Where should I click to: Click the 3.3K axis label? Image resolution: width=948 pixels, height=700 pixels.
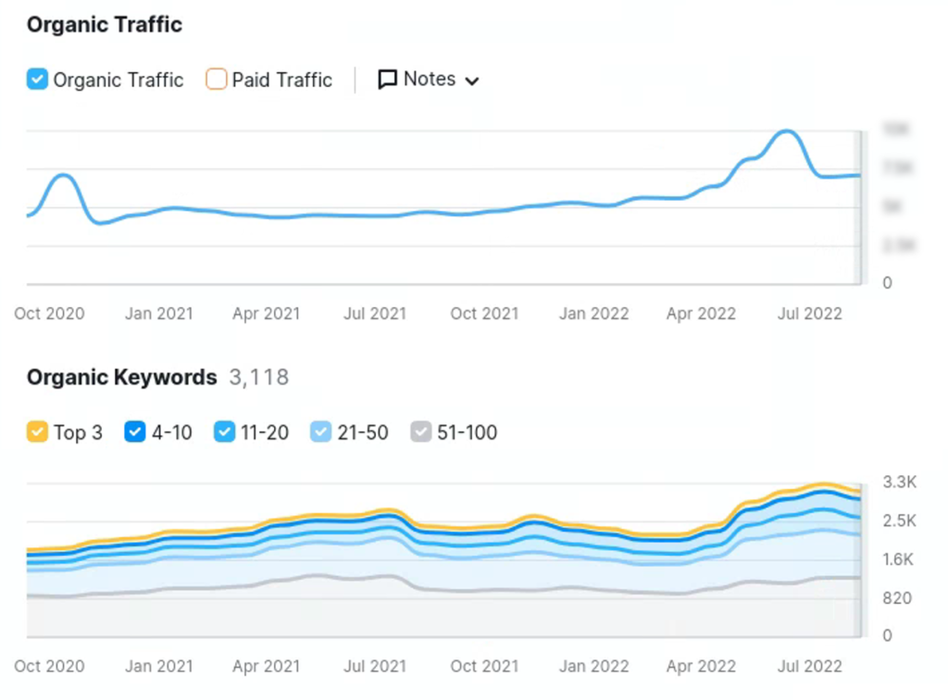coord(899,482)
